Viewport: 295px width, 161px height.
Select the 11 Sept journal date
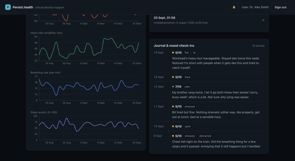(158, 107)
